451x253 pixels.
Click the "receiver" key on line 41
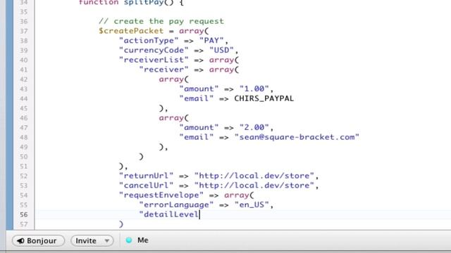coord(163,70)
